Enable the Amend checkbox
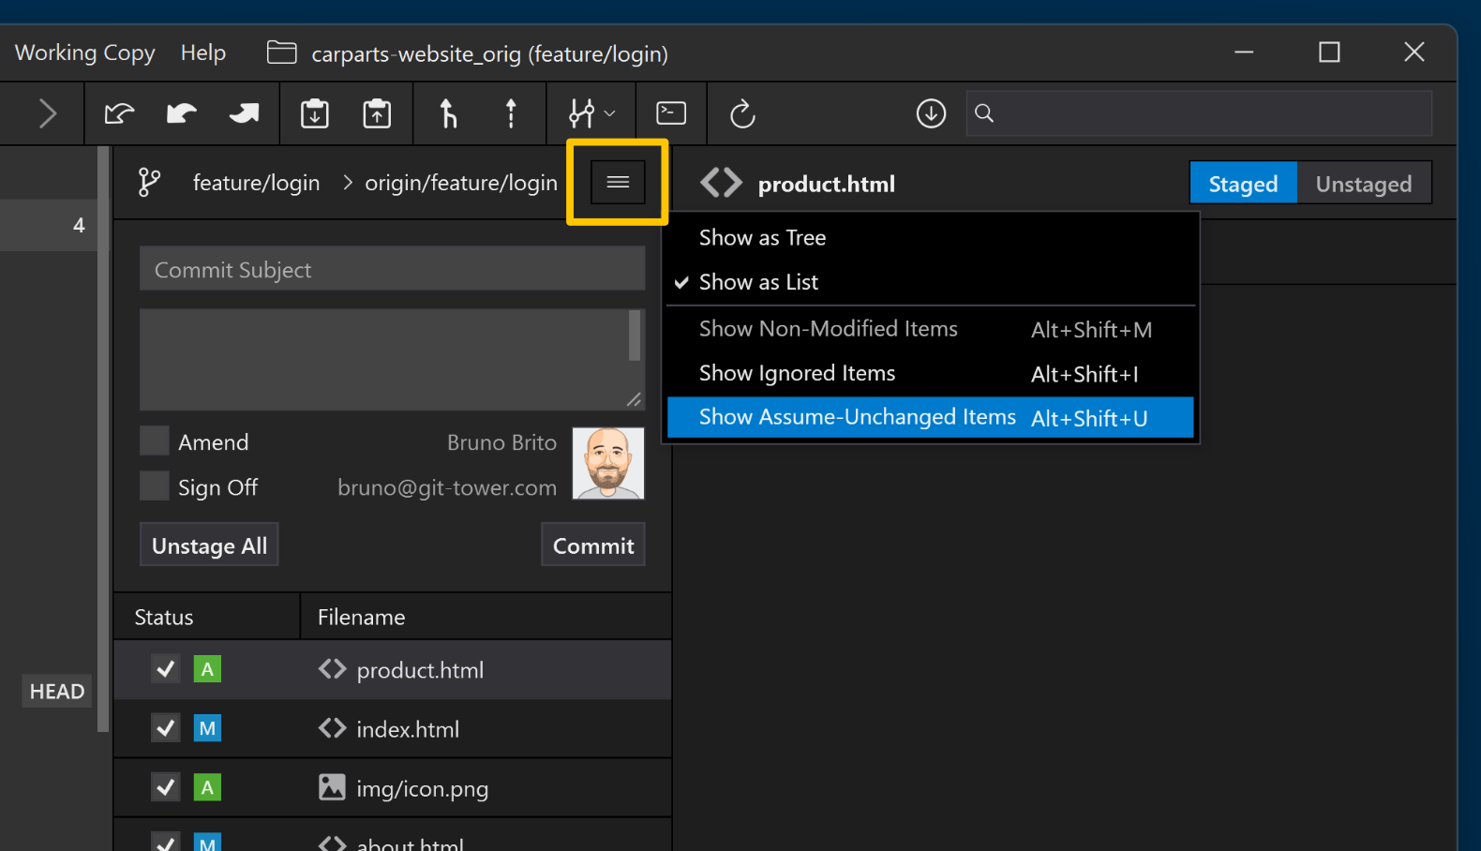The width and height of the screenshot is (1481, 851). [155, 441]
